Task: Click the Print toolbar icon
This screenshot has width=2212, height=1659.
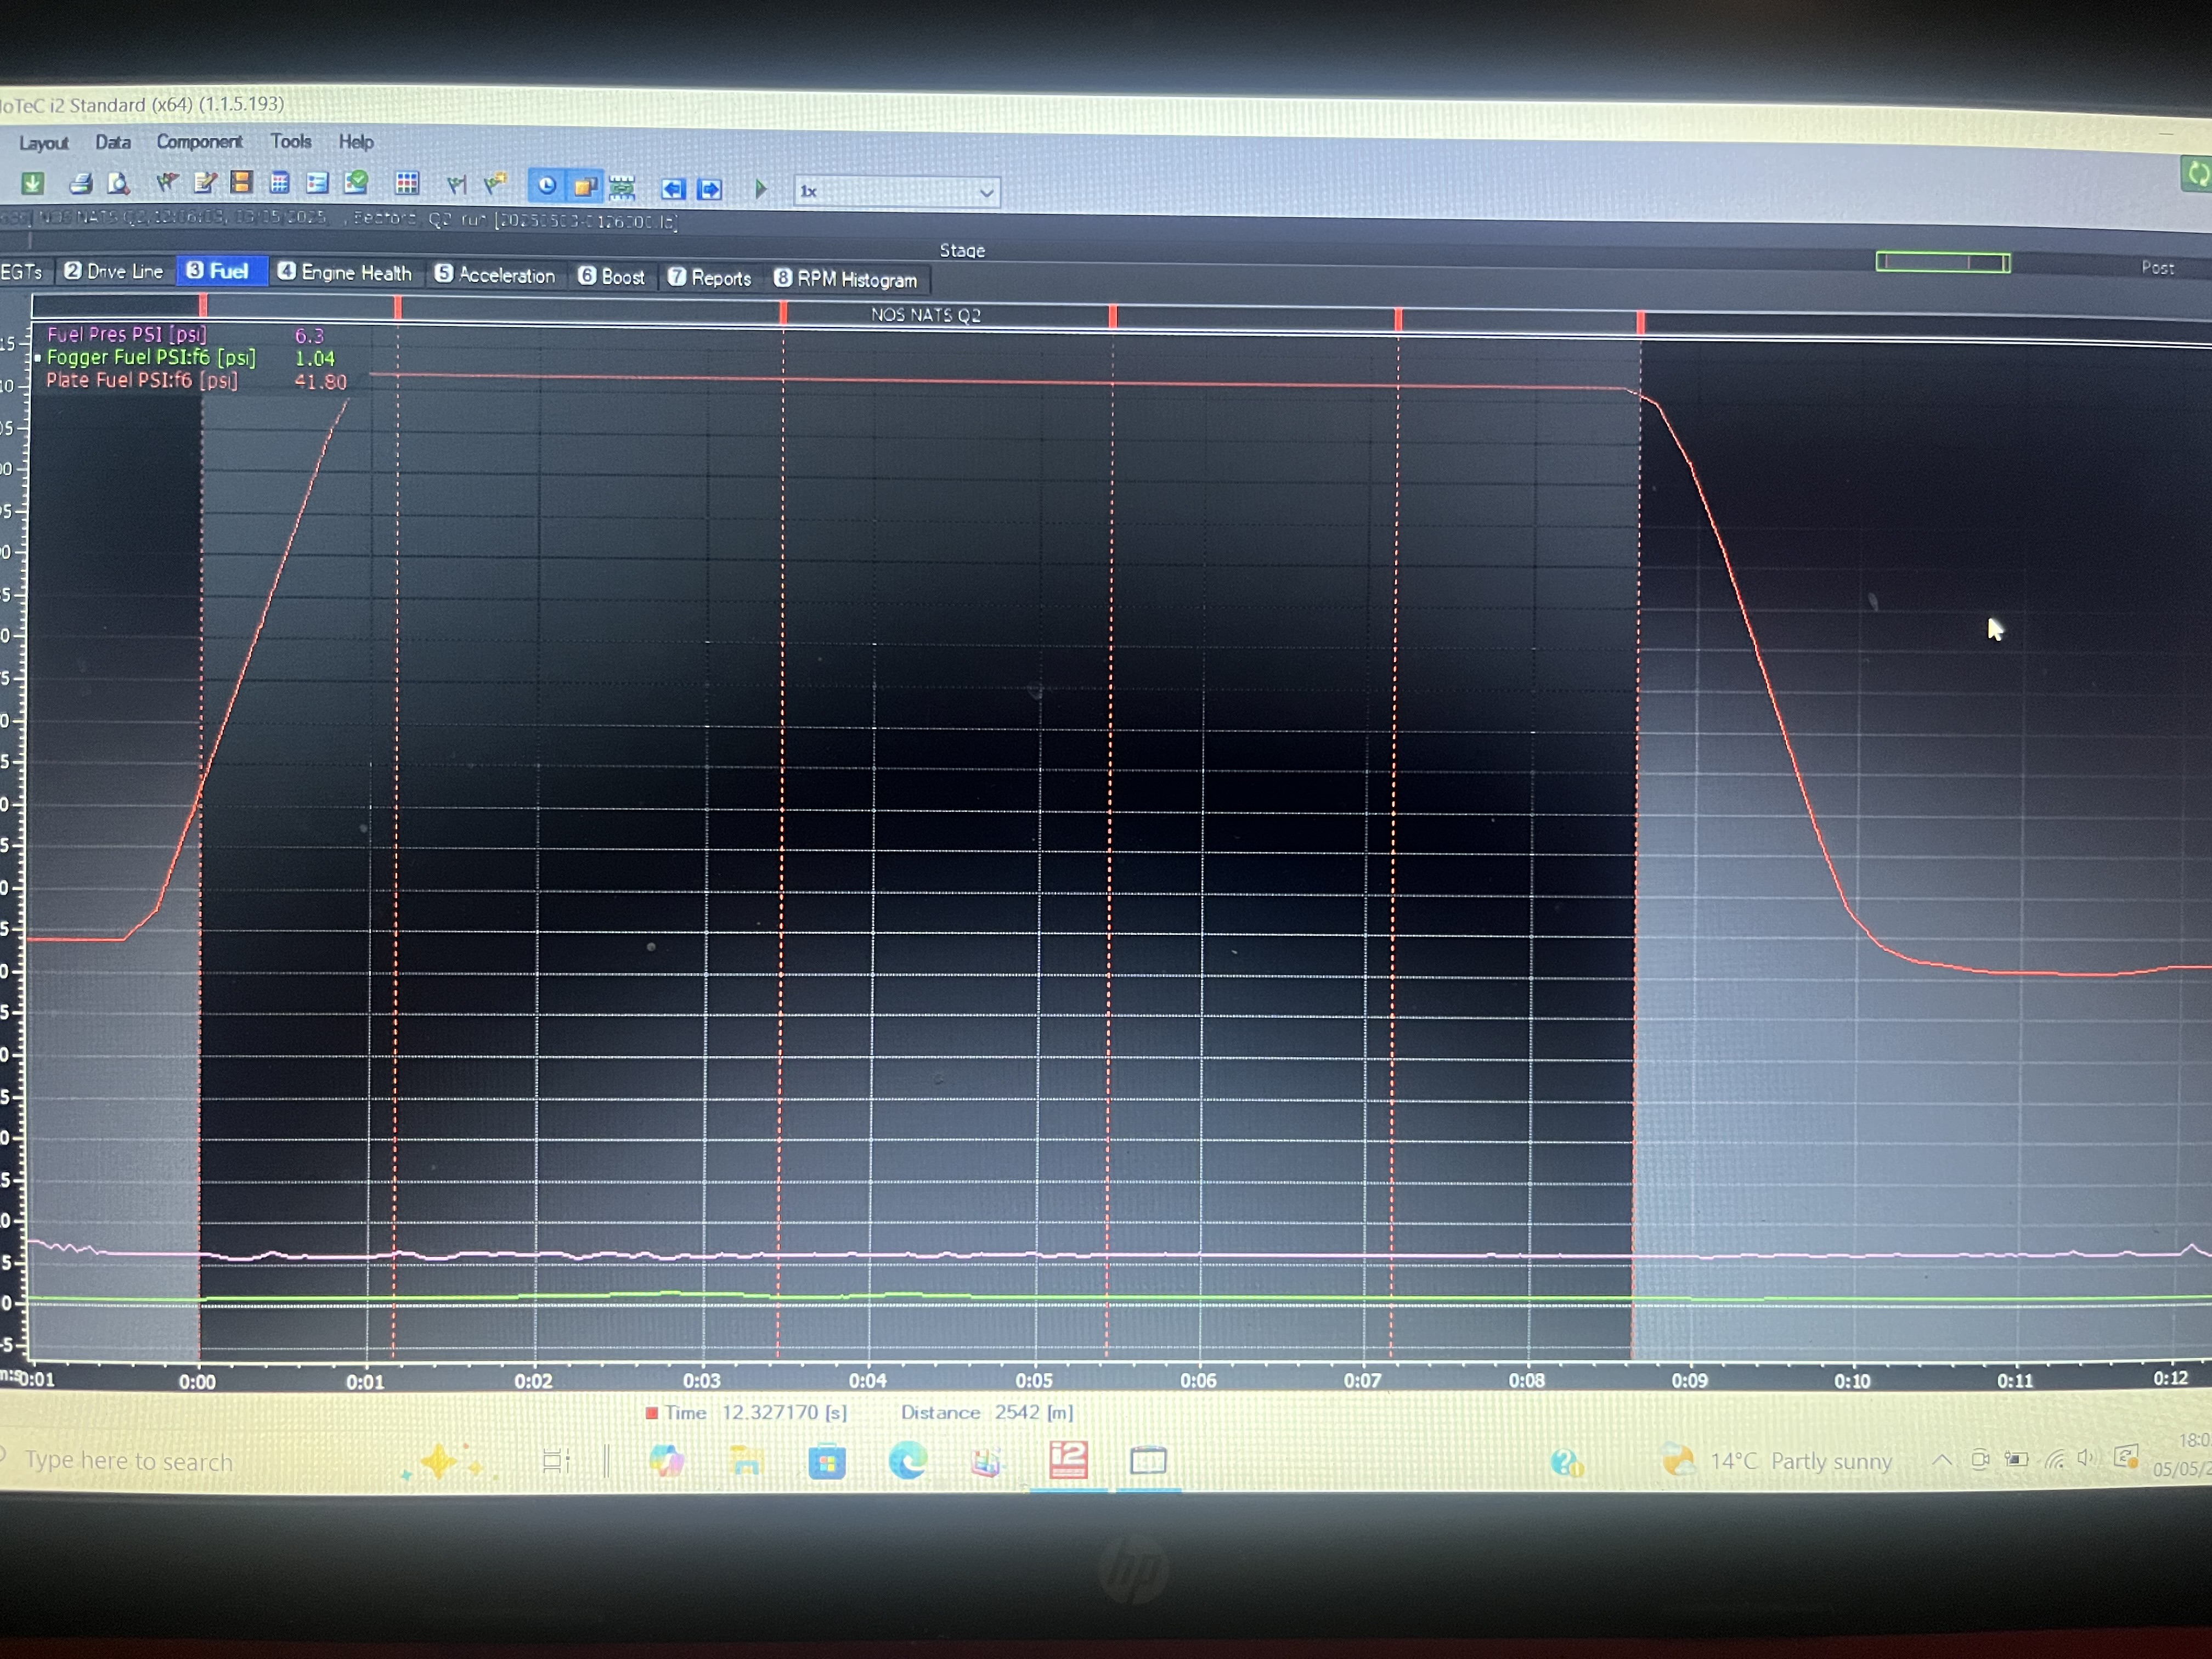Action: click(81, 183)
